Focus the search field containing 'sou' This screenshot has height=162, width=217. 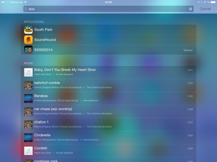point(108,9)
